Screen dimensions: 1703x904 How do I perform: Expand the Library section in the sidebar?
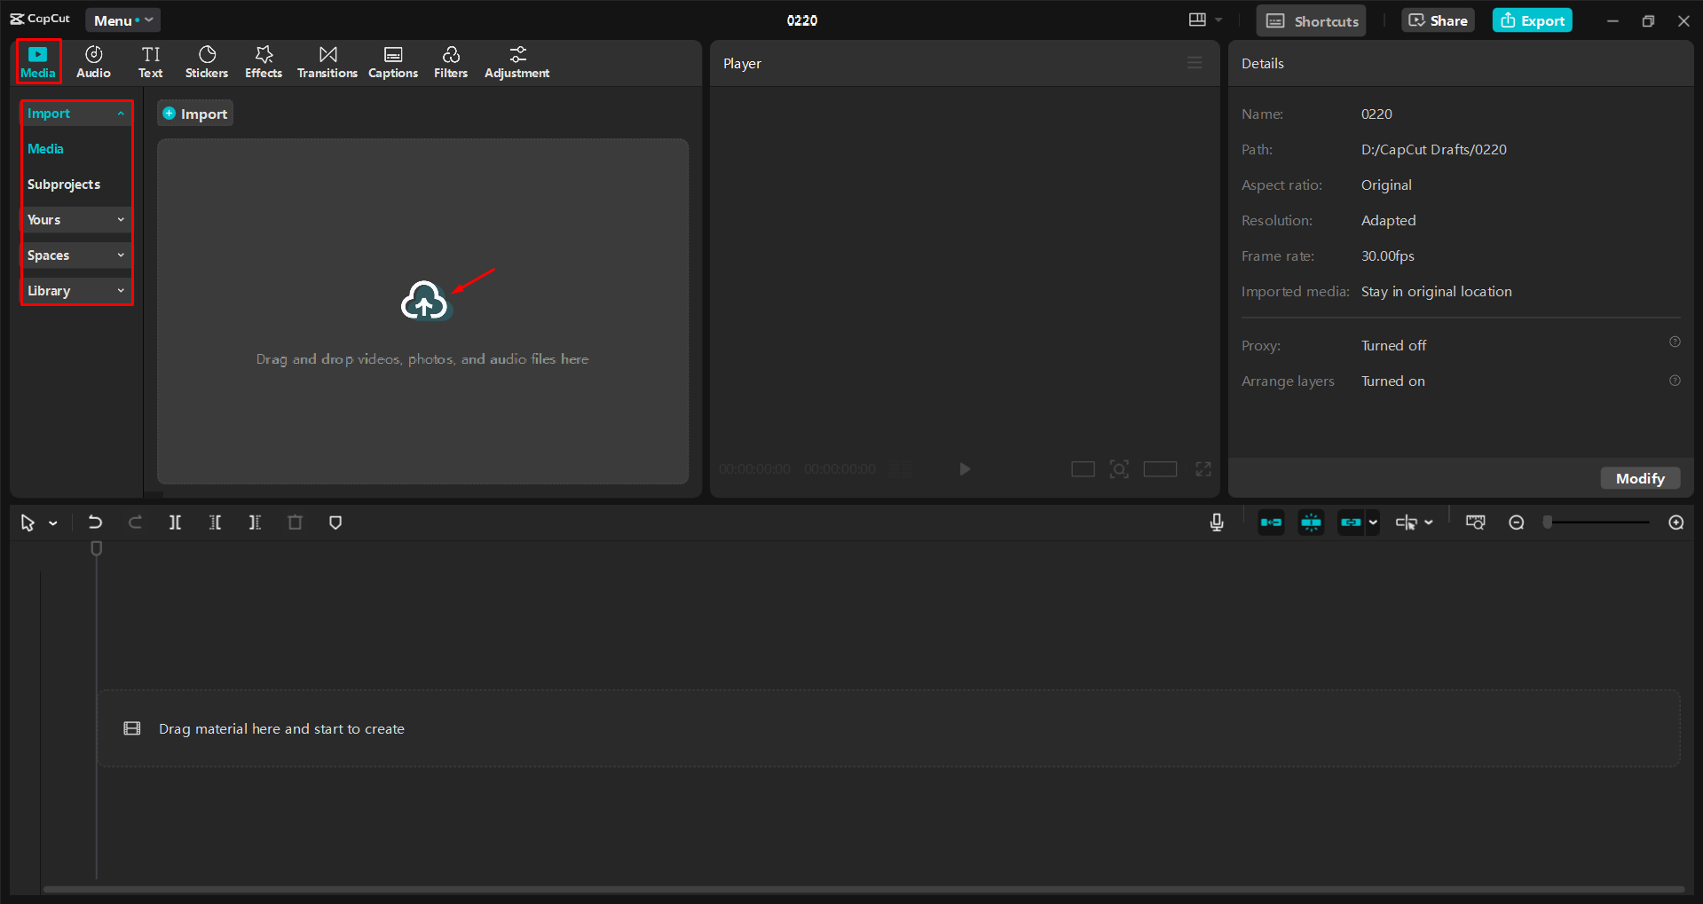click(x=75, y=290)
